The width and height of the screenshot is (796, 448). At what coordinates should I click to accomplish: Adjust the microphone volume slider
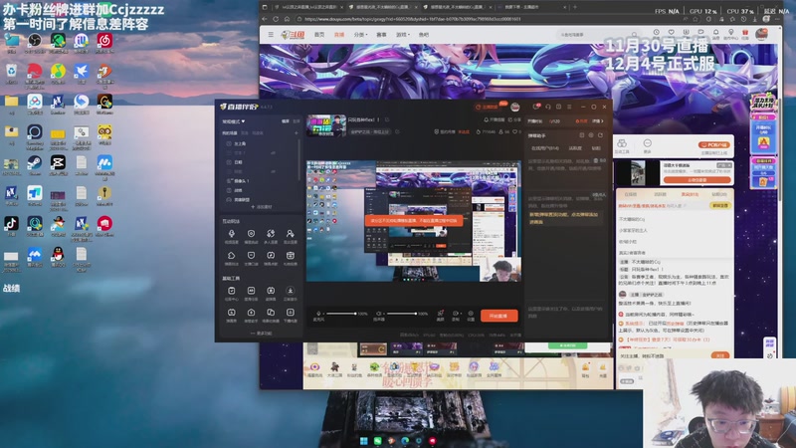340,314
